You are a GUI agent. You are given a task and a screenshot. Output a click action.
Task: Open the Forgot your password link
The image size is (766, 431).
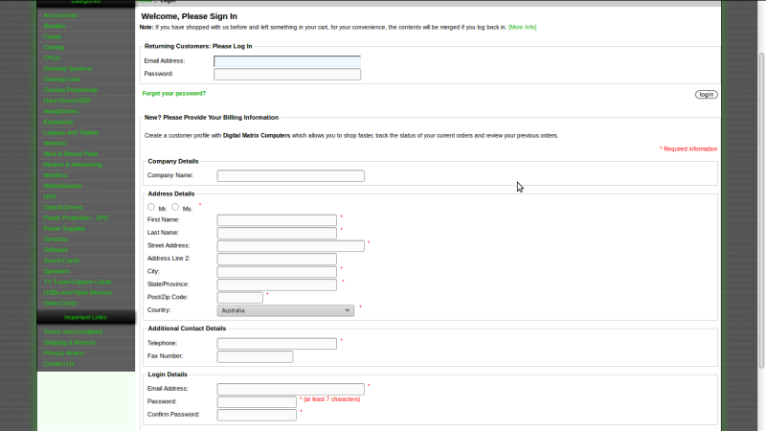pos(173,93)
